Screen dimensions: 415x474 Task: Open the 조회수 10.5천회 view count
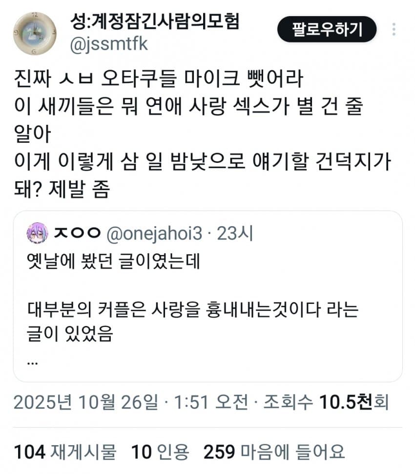[x=326, y=402]
